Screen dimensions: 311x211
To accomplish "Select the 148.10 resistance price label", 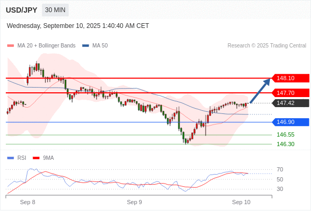I will 290,78.
